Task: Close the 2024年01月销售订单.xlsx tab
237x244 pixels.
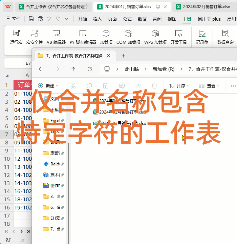Action: pos(165,7)
